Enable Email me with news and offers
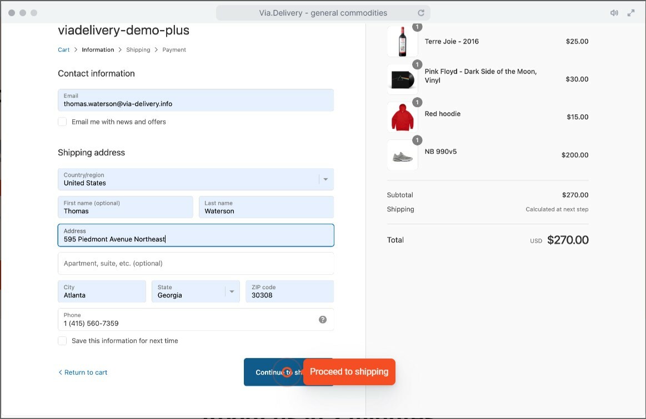 [62, 122]
